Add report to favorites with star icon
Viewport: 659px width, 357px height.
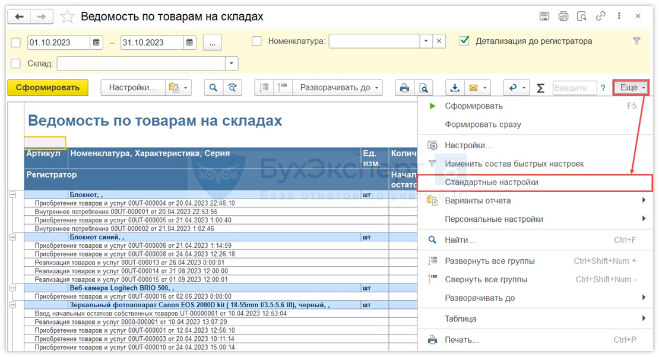67,17
